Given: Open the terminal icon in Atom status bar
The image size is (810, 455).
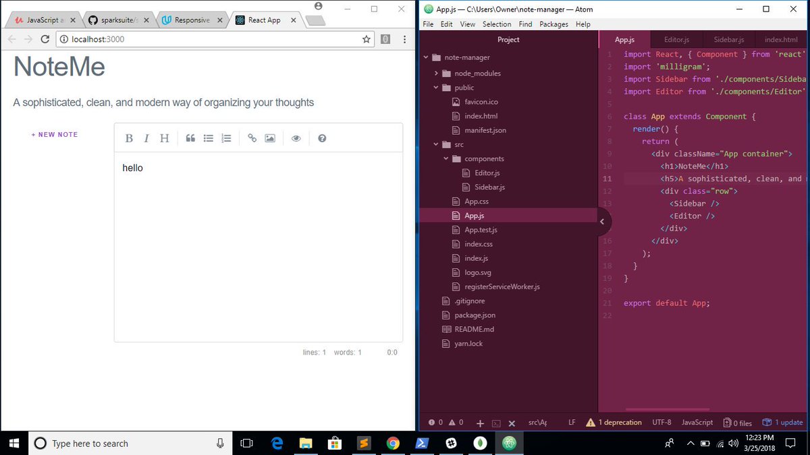Looking at the screenshot, I should [496, 423].
